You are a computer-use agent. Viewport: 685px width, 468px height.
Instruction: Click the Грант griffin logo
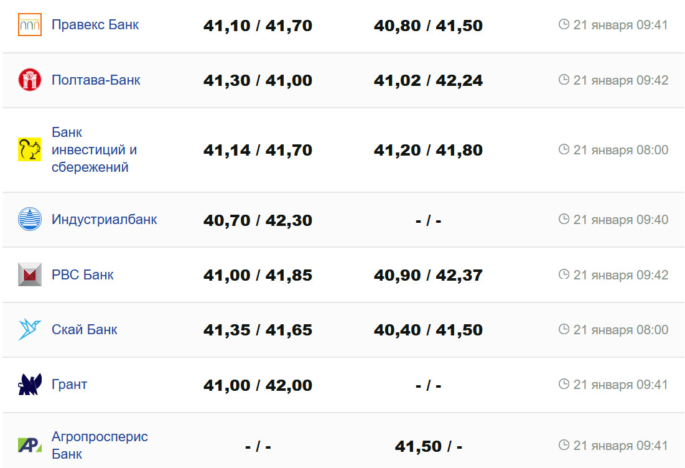(x=30, y=385)
